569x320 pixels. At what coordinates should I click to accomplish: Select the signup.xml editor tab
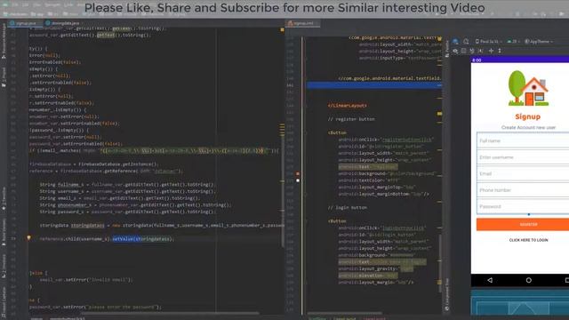[302, 23]
